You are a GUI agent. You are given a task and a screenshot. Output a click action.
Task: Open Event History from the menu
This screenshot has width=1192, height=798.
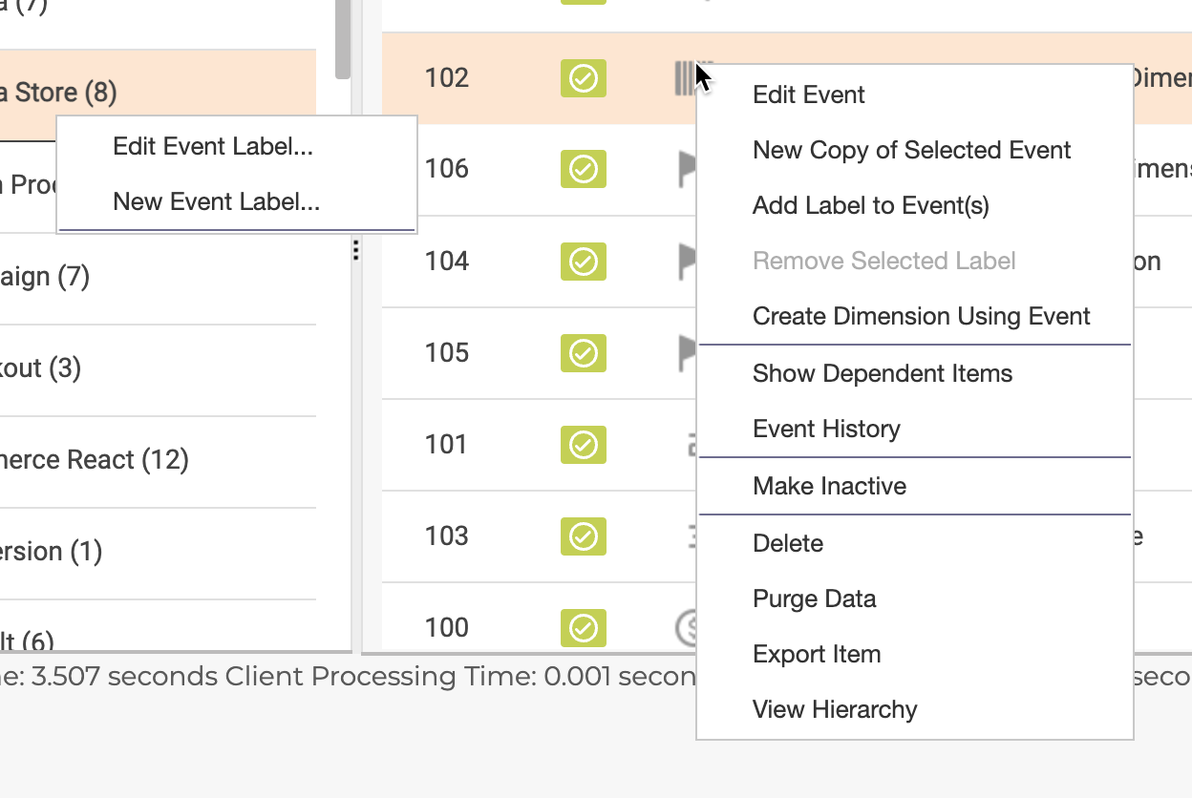826,429
